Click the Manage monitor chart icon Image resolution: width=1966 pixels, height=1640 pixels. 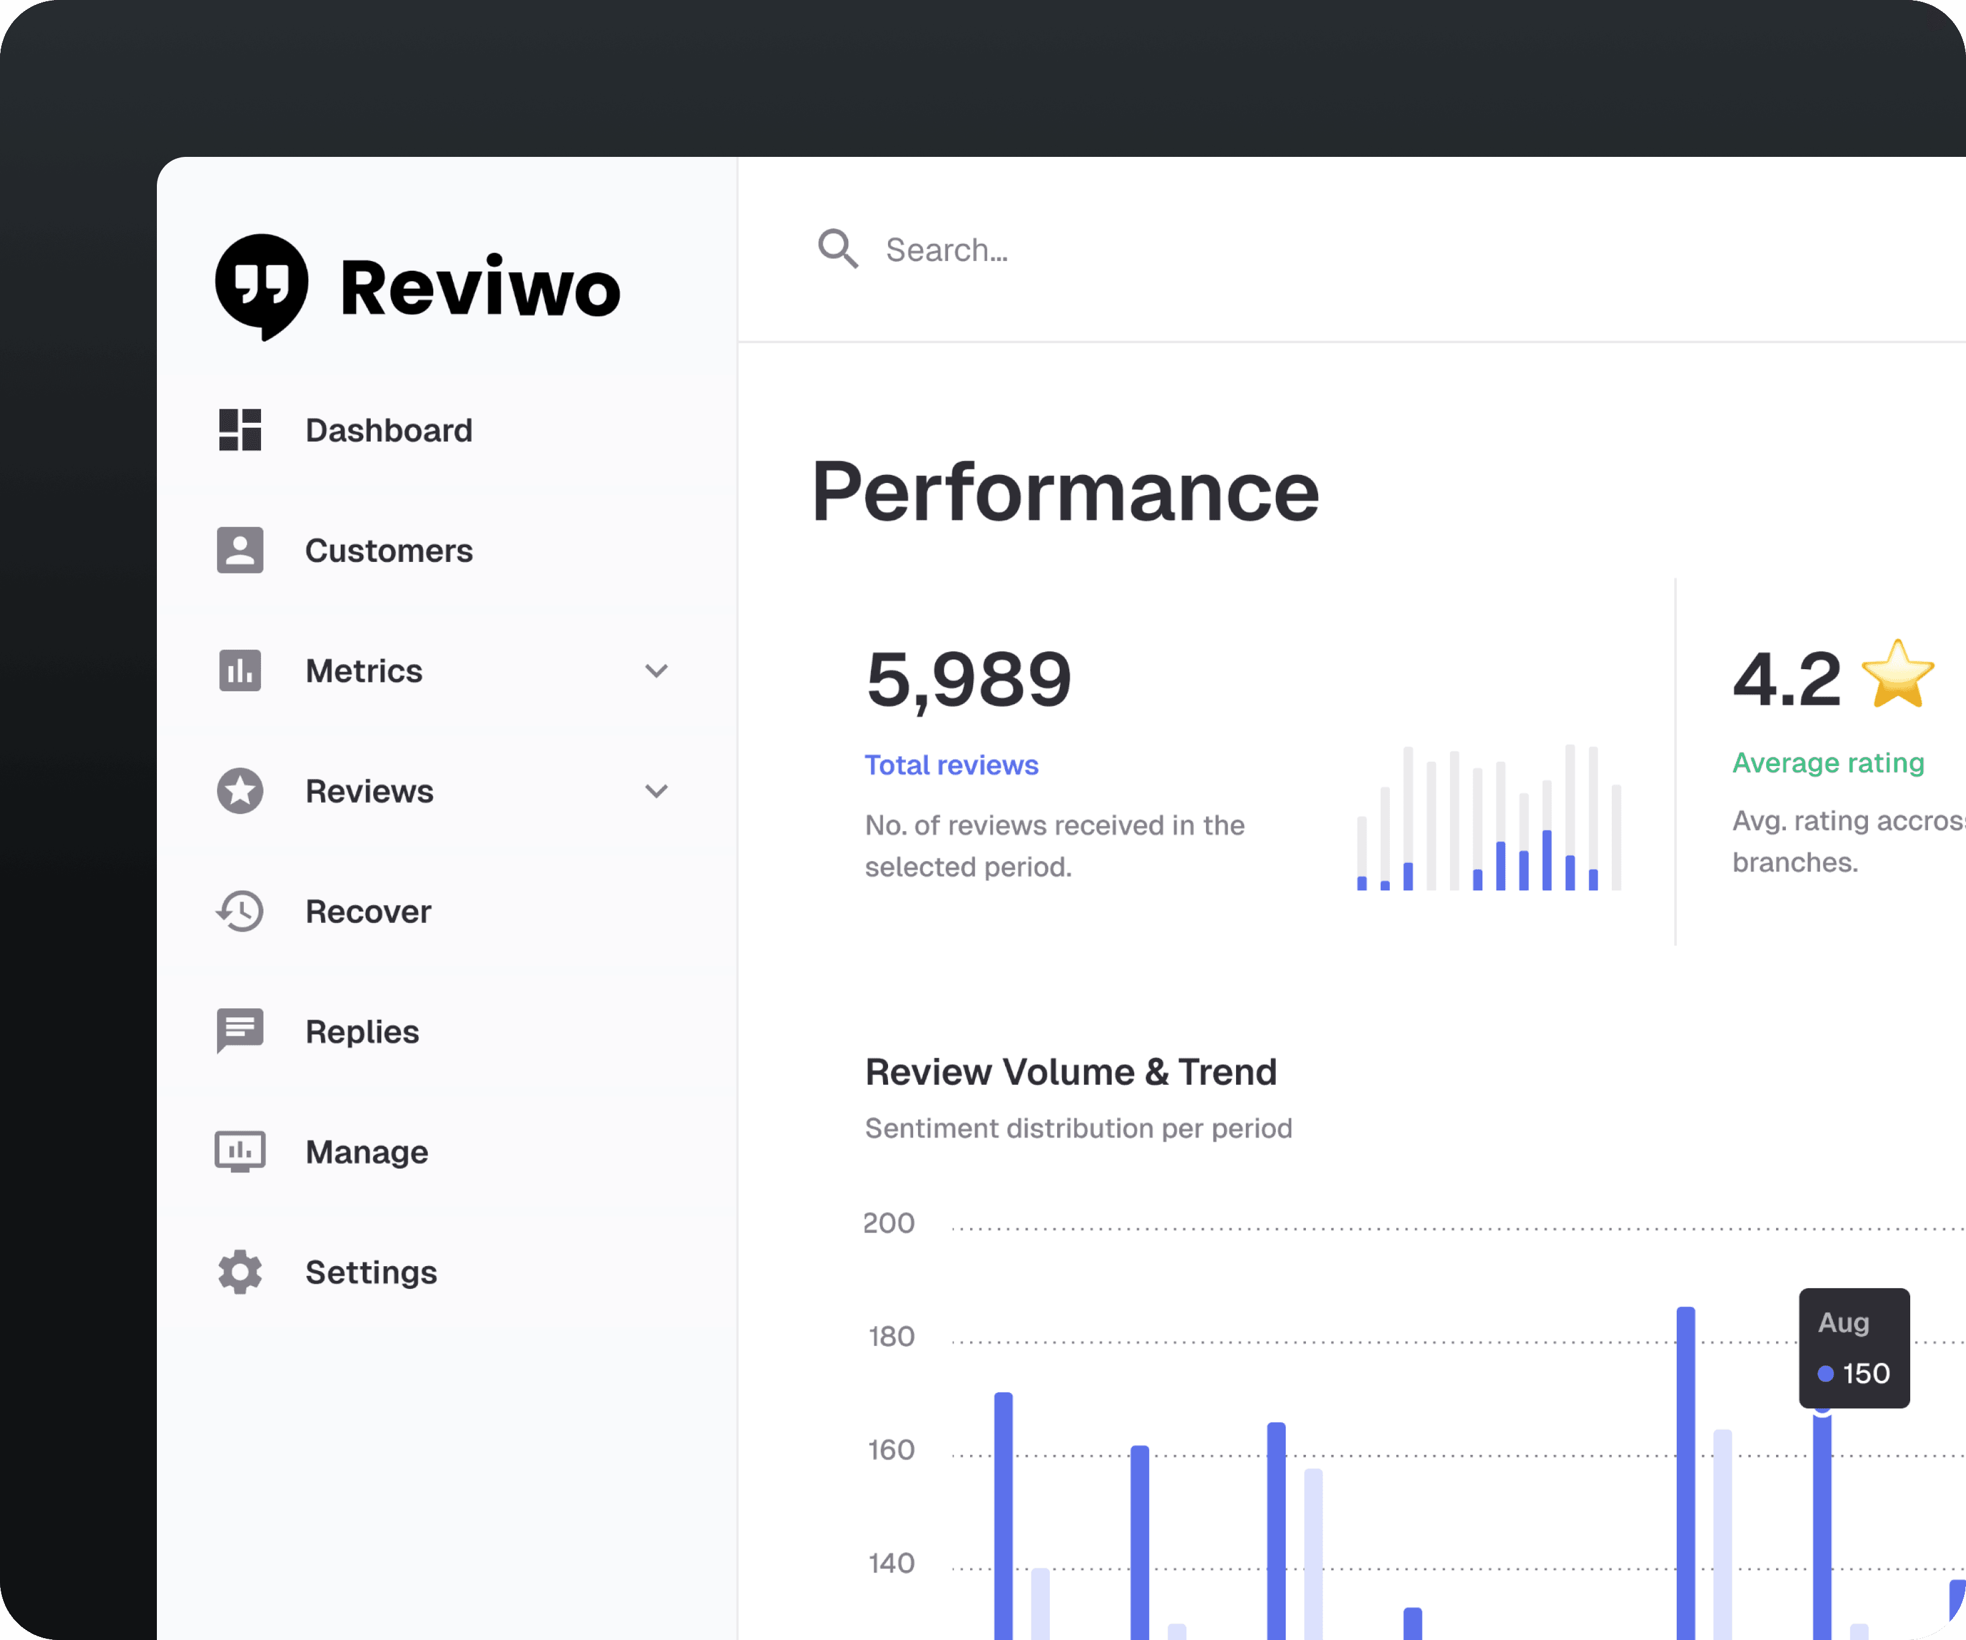pos(240,1152)
